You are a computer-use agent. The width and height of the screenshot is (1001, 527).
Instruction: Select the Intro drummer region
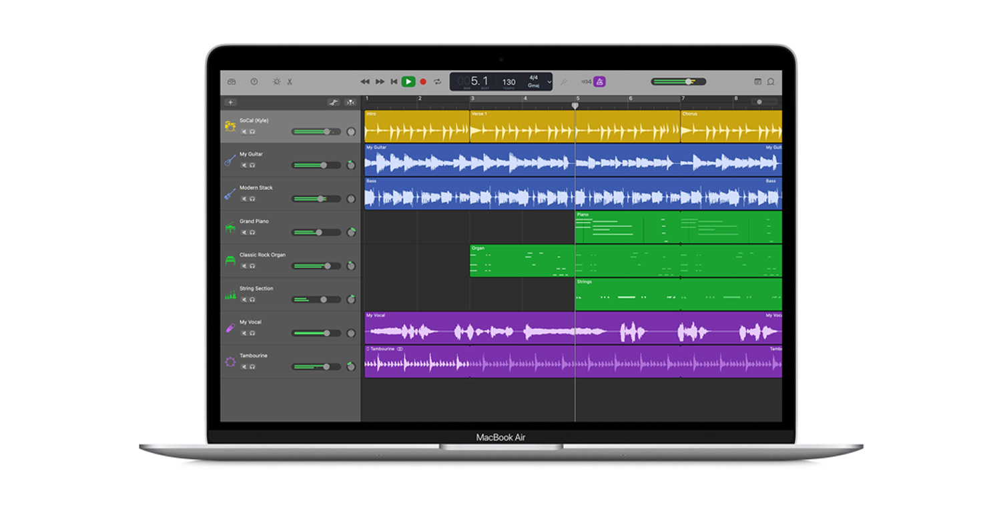416,126
